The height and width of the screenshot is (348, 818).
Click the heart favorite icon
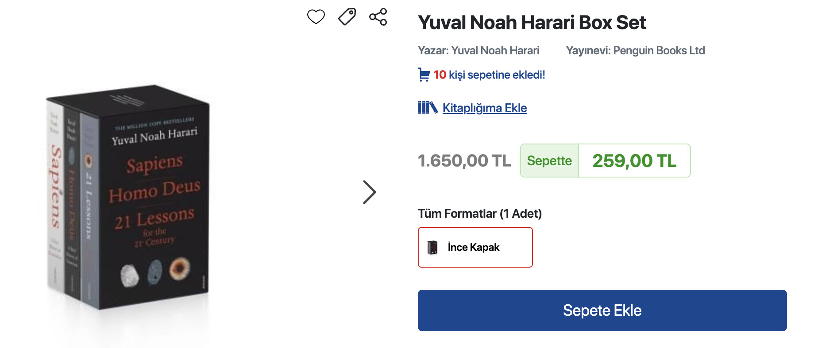coord(316,17)
